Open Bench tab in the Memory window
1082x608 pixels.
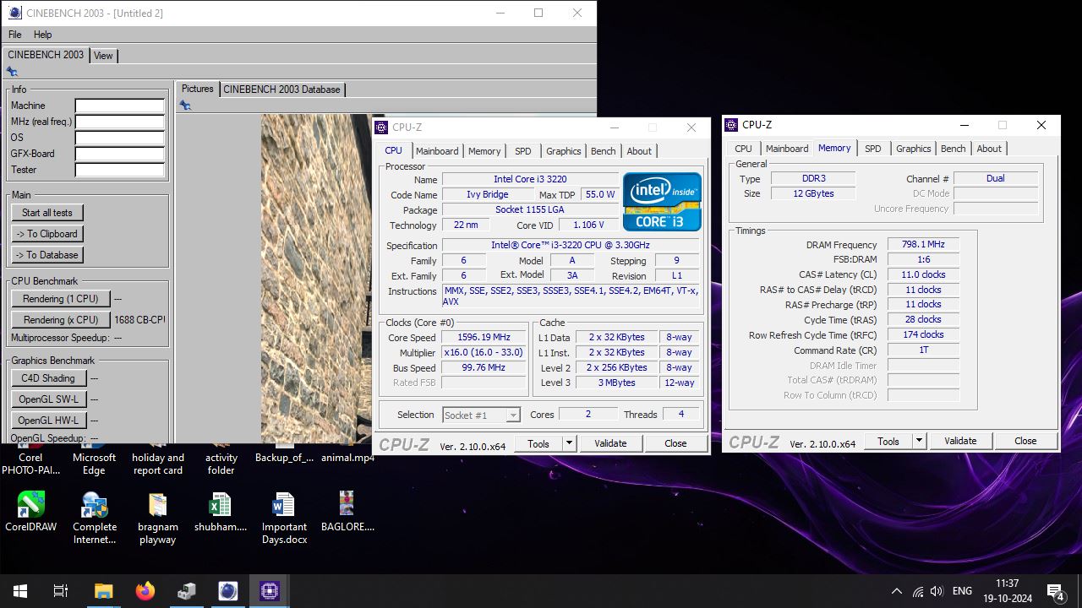(953, 149)
